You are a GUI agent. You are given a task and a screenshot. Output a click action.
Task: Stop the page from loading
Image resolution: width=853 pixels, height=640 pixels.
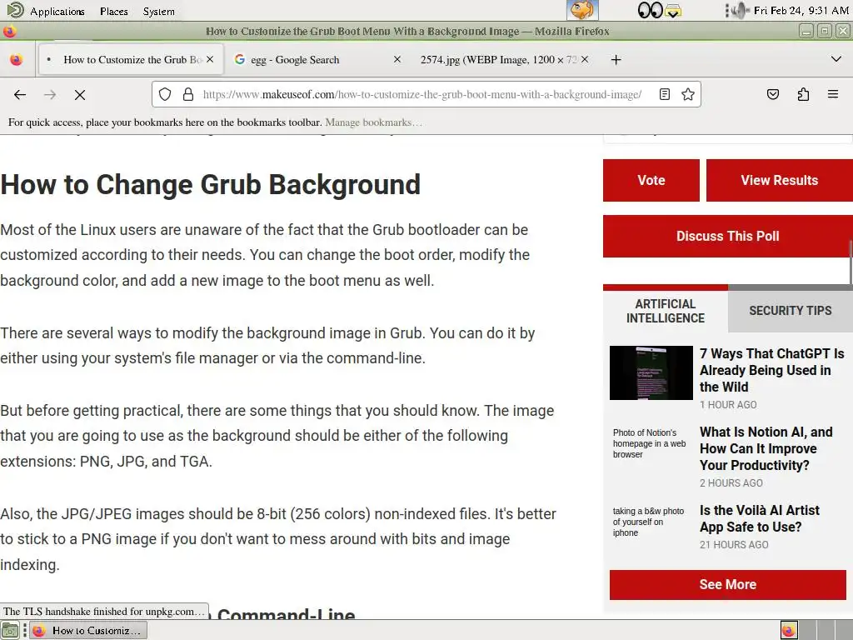80,95
